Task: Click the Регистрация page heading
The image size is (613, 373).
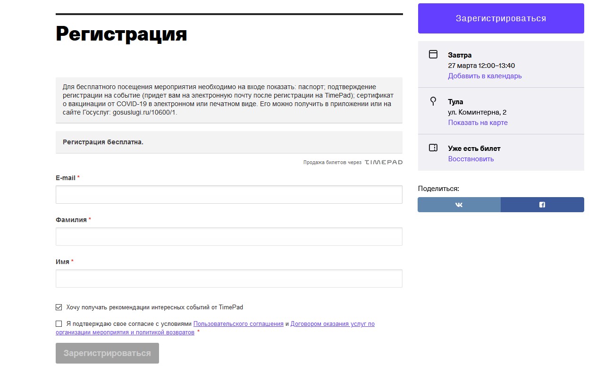Action: (x=121, y=34)
